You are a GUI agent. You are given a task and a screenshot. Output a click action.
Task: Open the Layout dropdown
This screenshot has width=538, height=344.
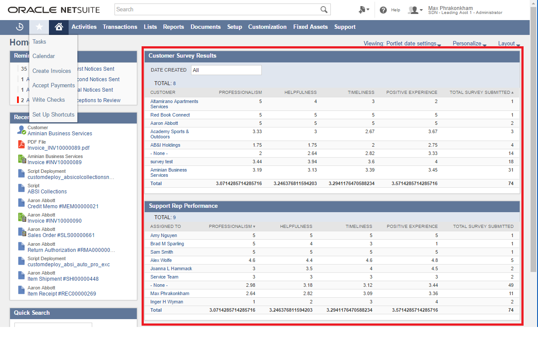[x=509, y=44]
